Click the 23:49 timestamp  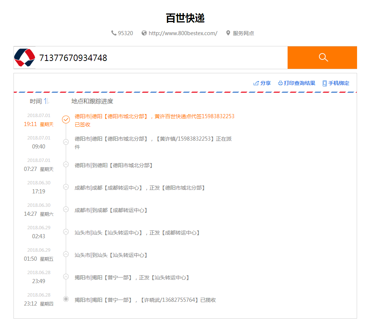tap(39, 281)
